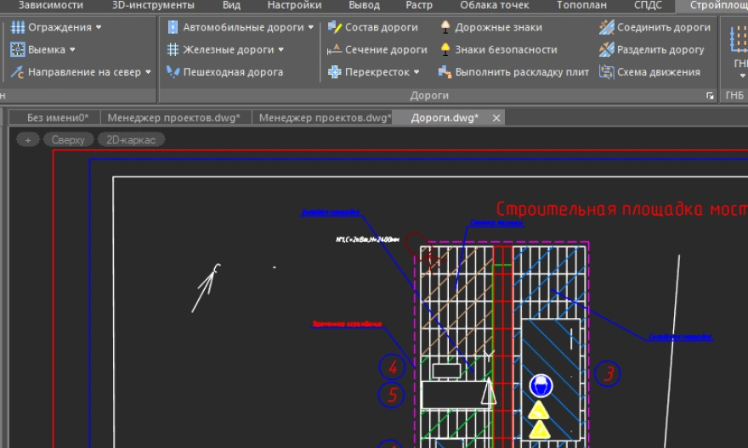Expand the Дороги panel launcher arrow
Image resolution: width=748 pixels, height=448 pixels.
coord(711,97)
